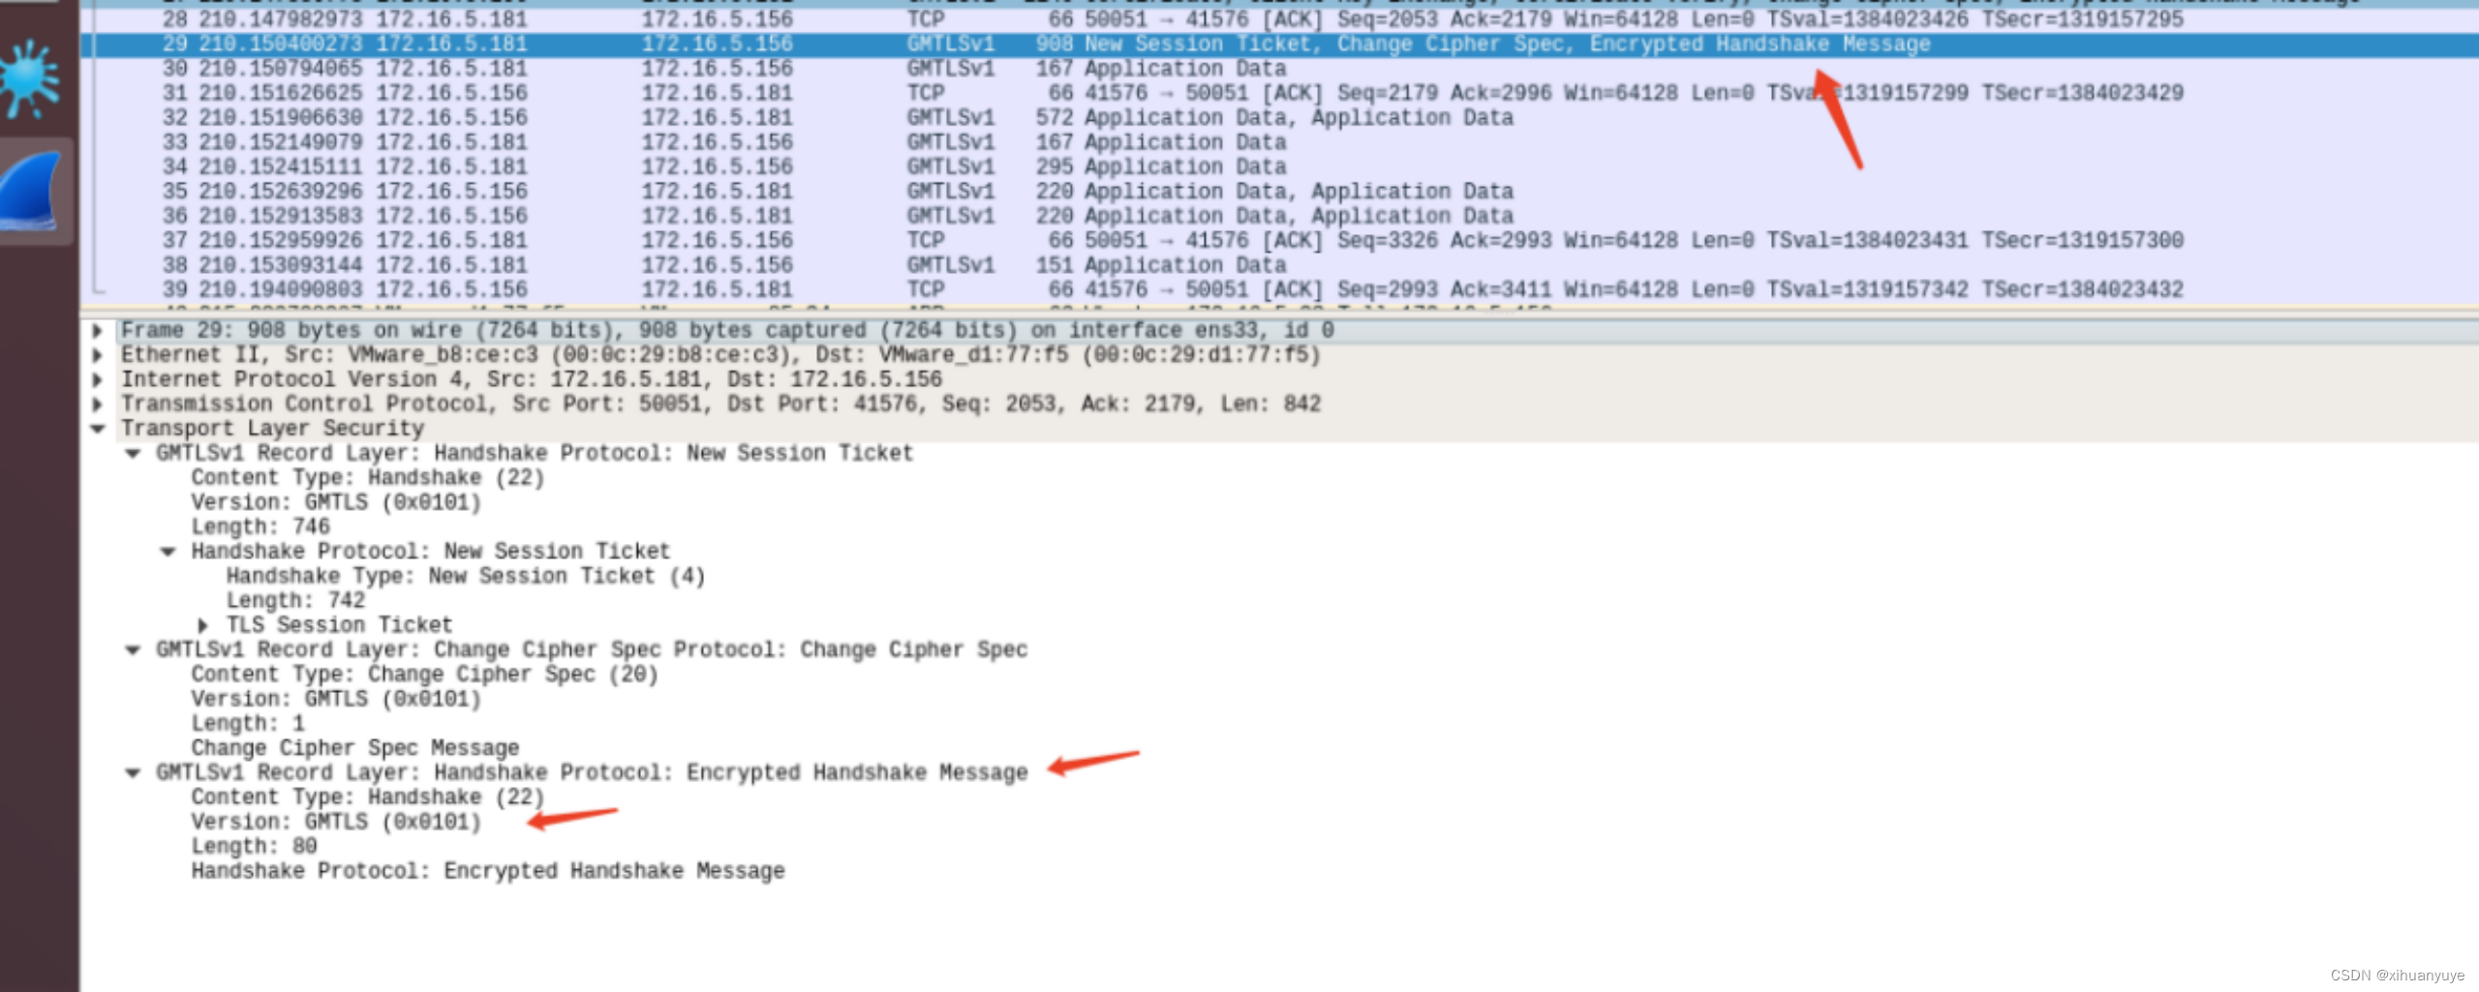Select packet 39 TCP ACK row

[1279, 289]
